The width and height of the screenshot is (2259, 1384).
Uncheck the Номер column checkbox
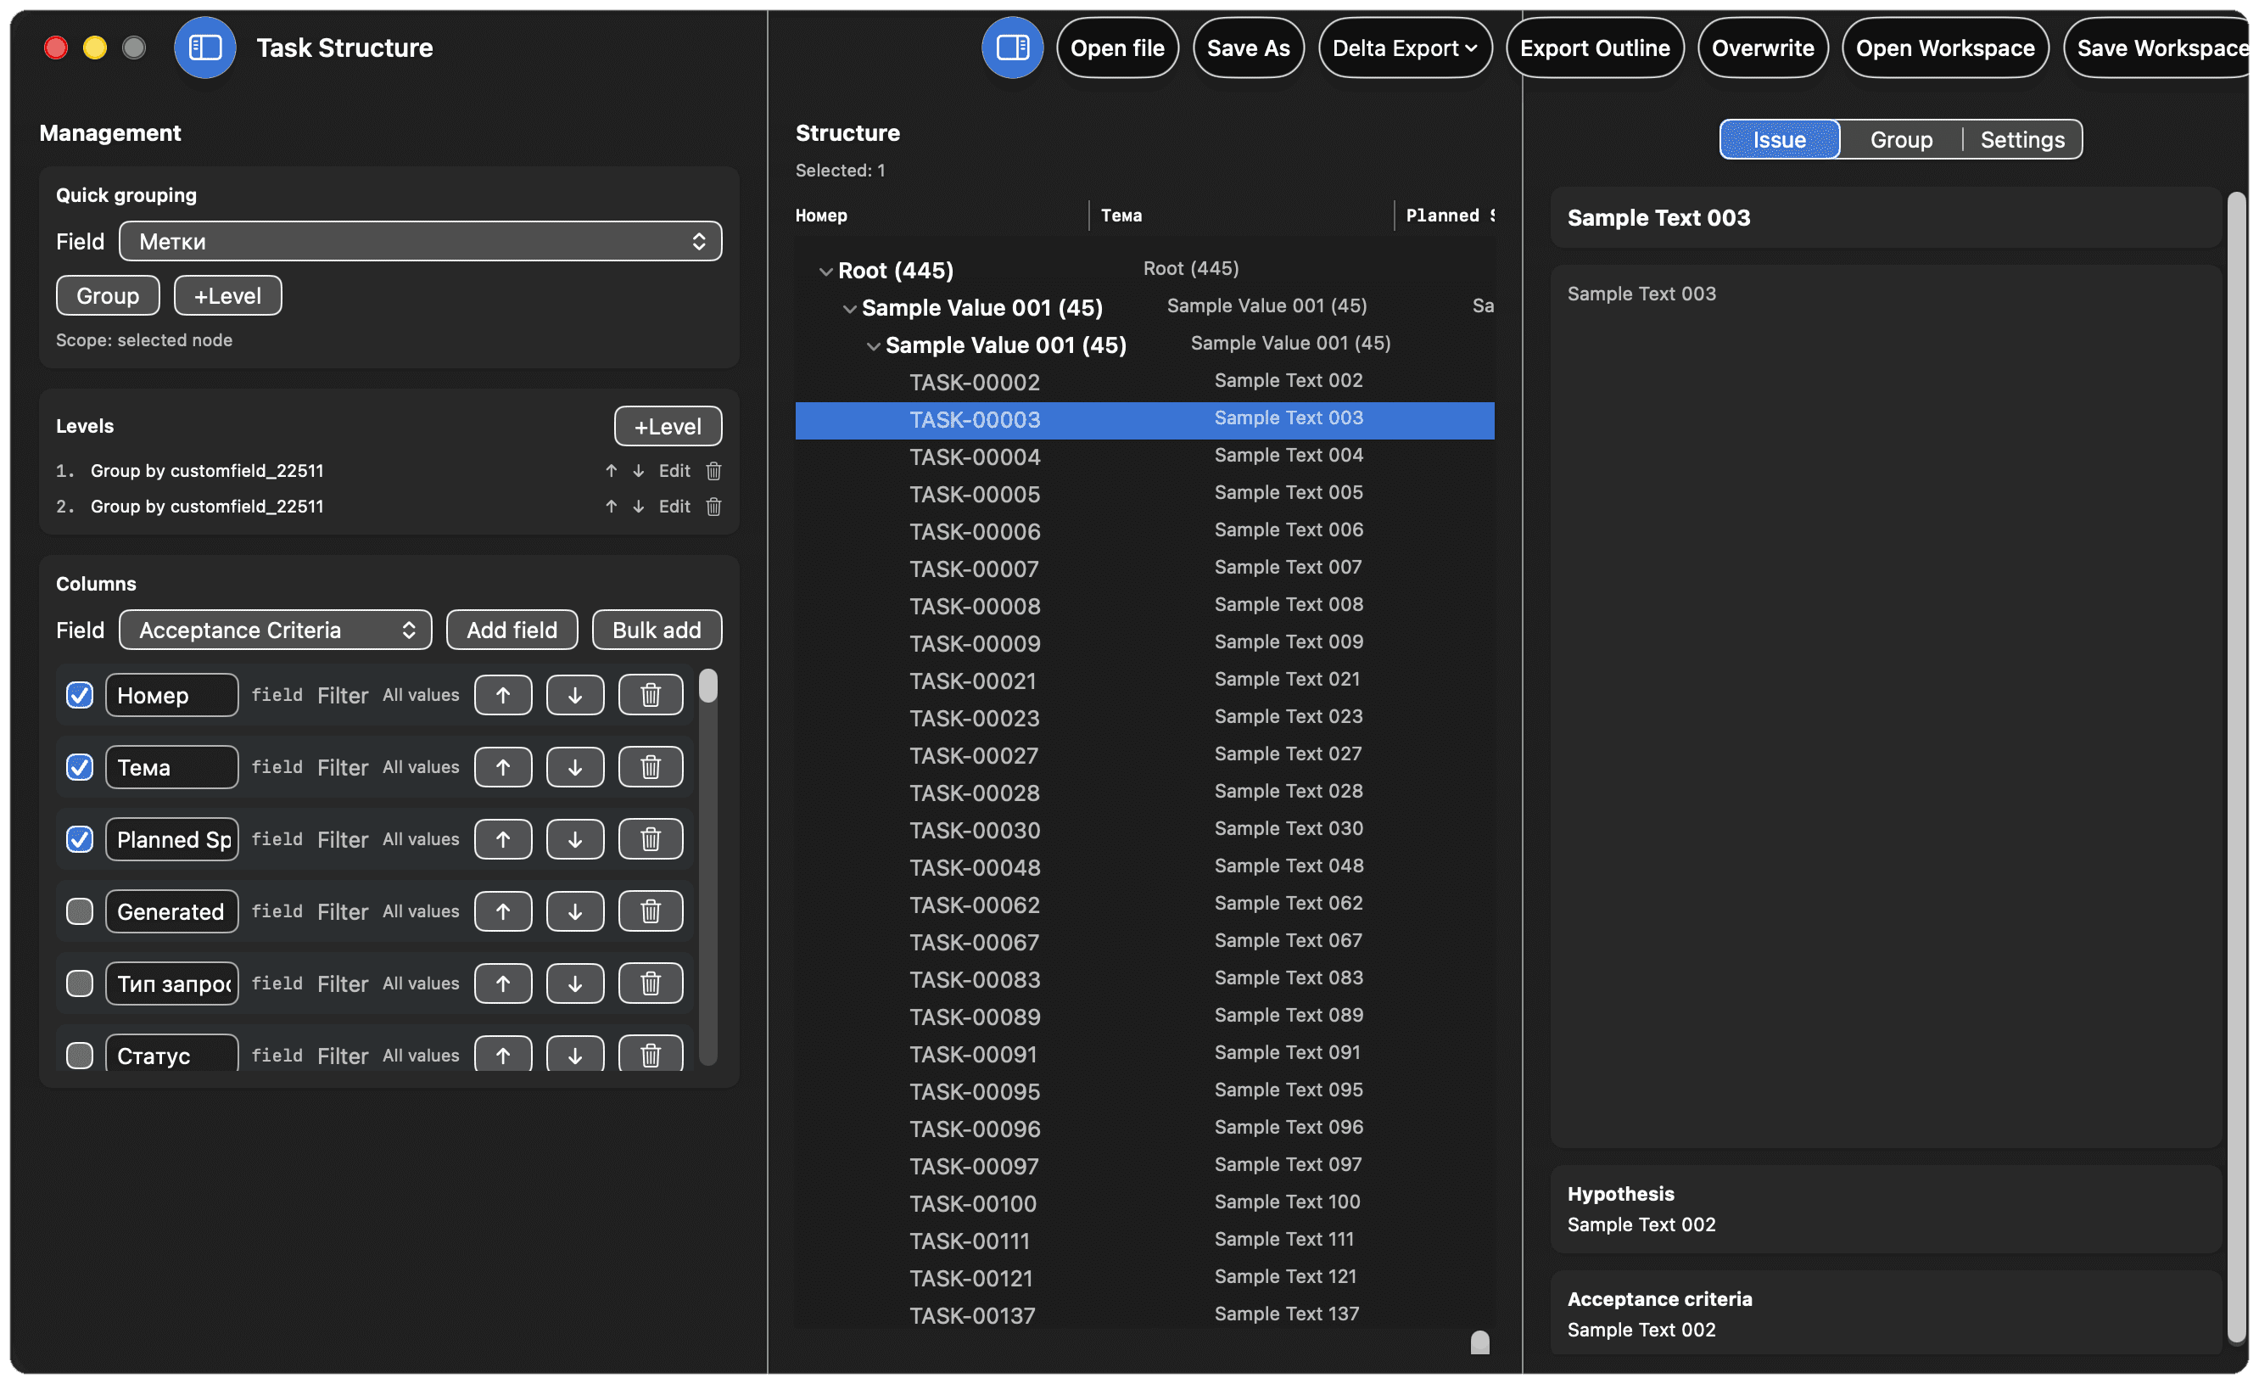pyautogui.click(x=80, y=695)
